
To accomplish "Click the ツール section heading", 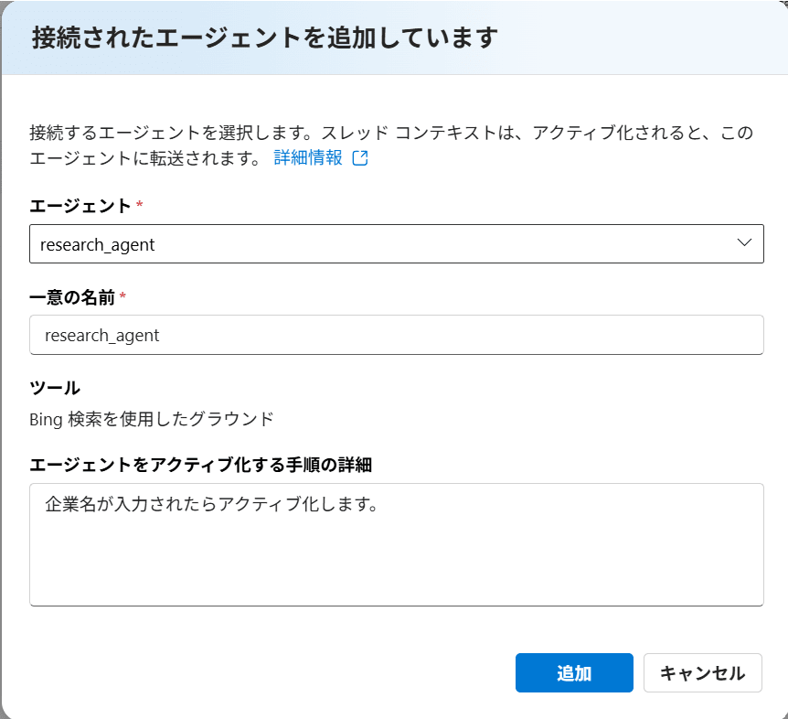I will 55,388.
